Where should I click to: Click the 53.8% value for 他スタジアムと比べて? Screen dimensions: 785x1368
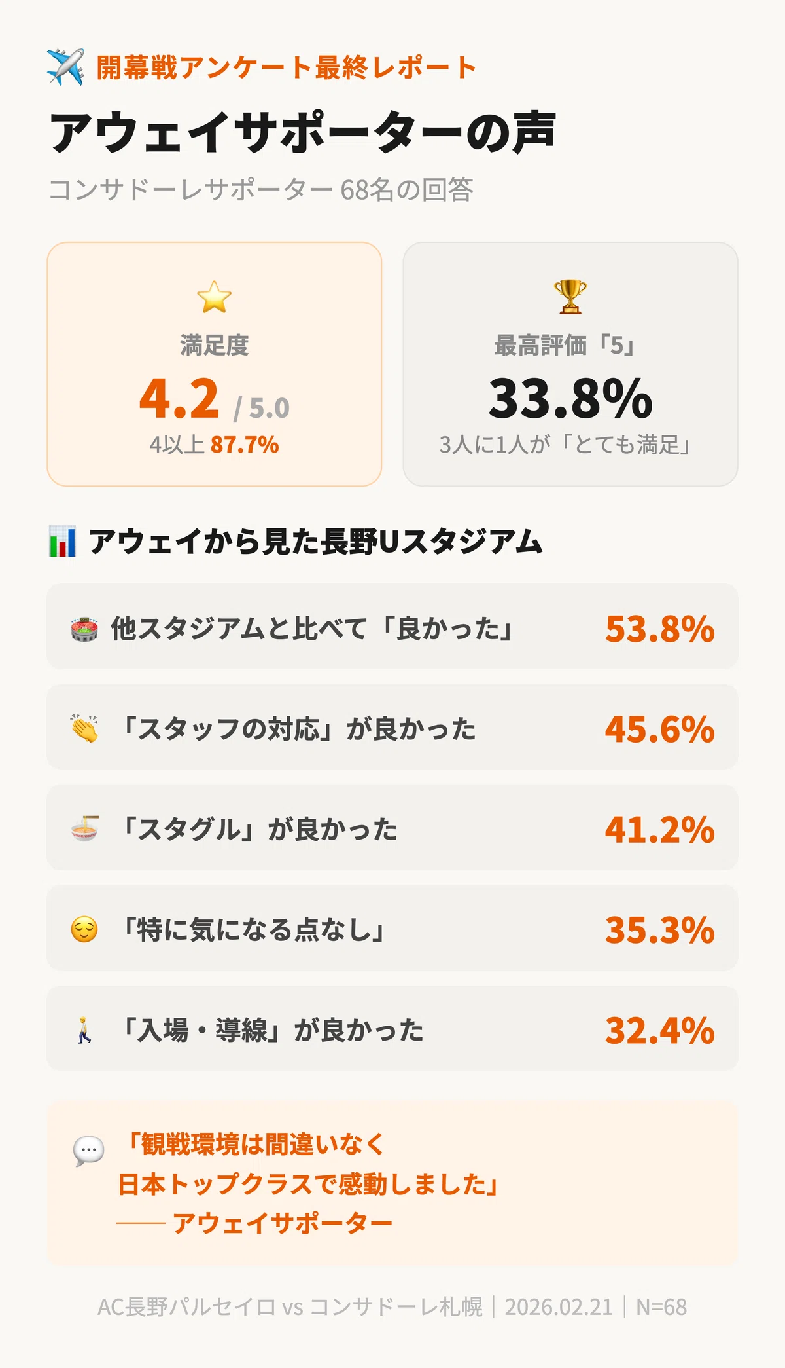click(x=659, y=629)
